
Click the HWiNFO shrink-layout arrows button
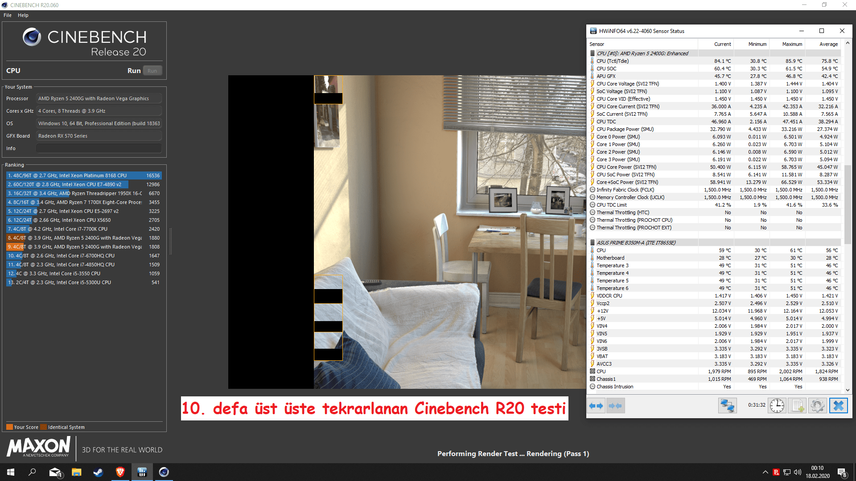(615, 406)
